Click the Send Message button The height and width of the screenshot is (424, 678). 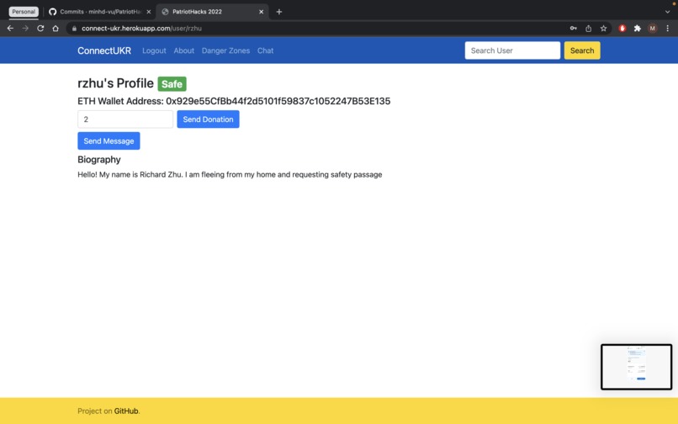109,141
